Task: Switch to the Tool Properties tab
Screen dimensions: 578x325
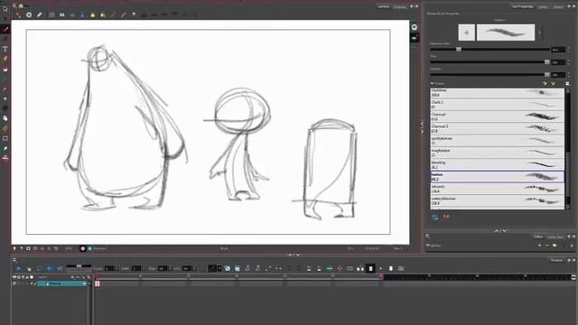Action: tap(522, 6)
